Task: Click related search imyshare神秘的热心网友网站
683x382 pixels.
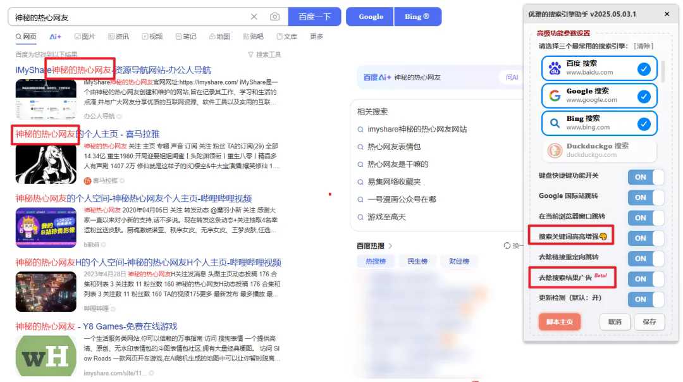Action: [x=417, y=130]
